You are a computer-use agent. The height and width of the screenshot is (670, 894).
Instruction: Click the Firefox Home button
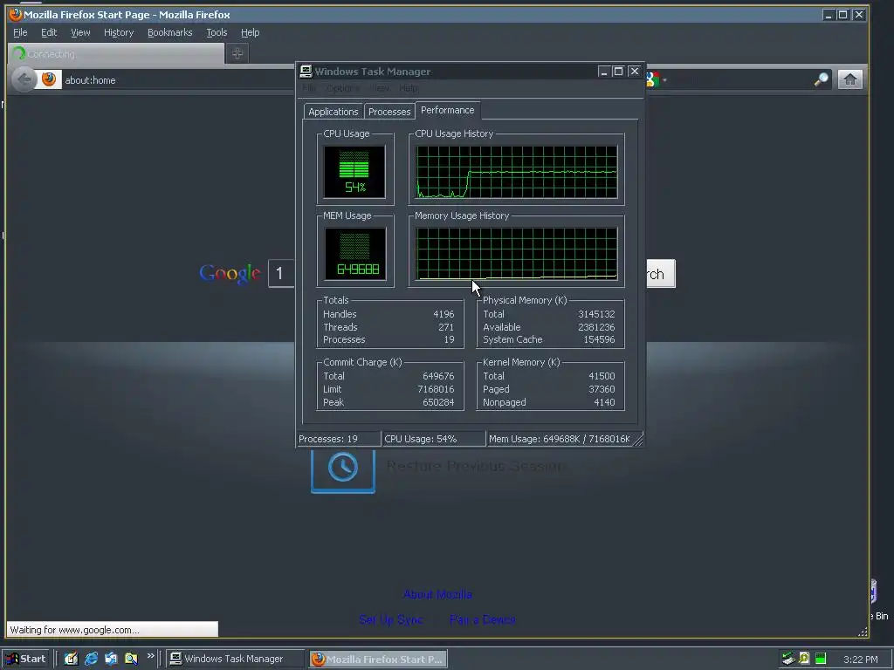point(850,79)
